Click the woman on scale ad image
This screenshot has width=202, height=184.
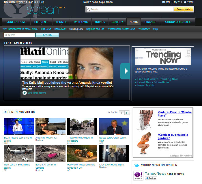tap(144, 143)
